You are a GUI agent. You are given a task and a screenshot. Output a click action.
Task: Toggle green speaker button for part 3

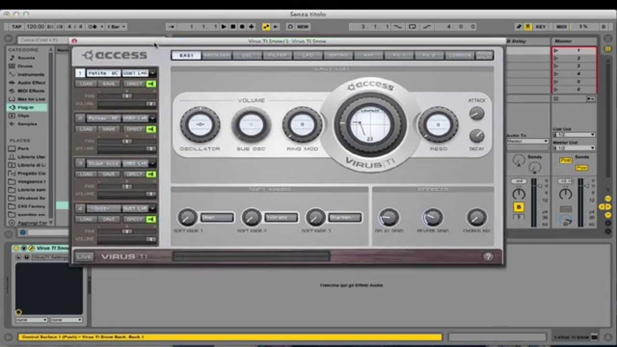coord(151,174)
